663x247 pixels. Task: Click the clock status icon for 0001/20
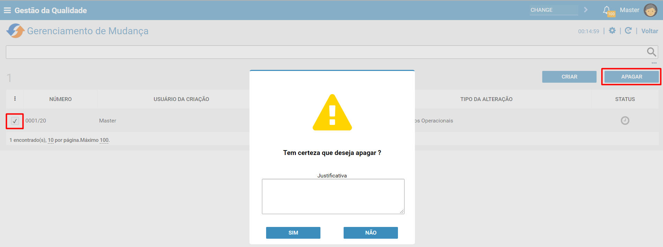(625, 120)
